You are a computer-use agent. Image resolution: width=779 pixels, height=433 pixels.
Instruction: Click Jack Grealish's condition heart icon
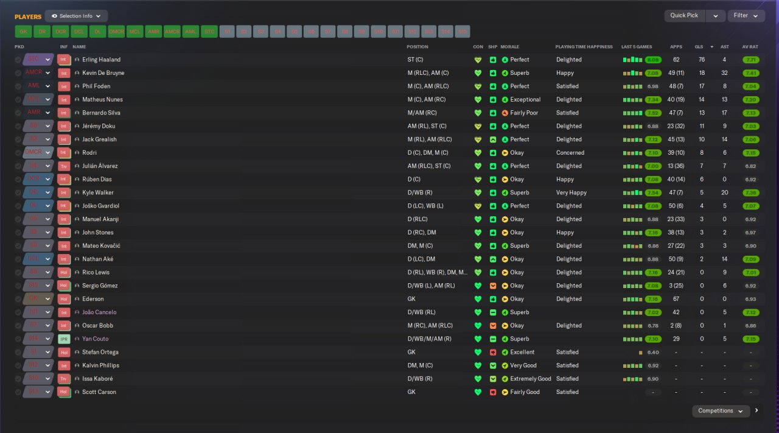478,139
